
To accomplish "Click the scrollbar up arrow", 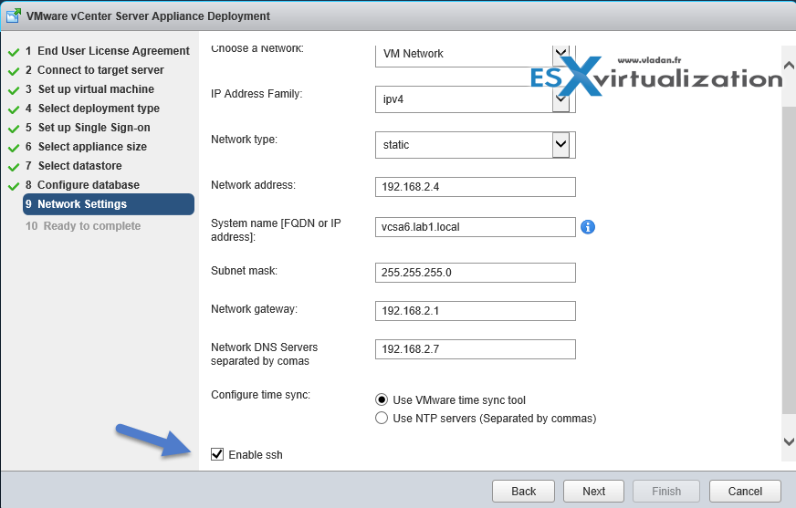I will point(789,66).
